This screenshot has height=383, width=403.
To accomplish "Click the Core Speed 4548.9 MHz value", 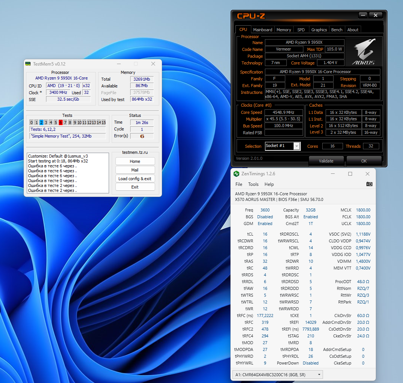I will 284,112.
